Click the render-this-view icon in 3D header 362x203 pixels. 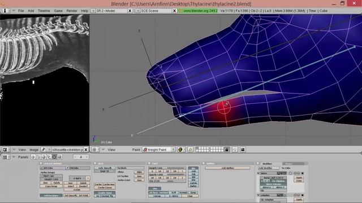(x=243, y=149)
